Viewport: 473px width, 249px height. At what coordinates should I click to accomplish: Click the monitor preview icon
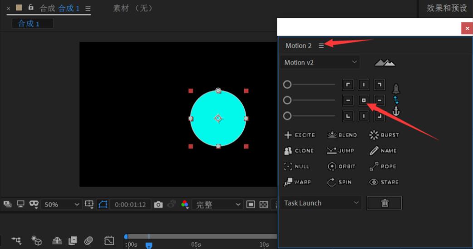(20, 204)
